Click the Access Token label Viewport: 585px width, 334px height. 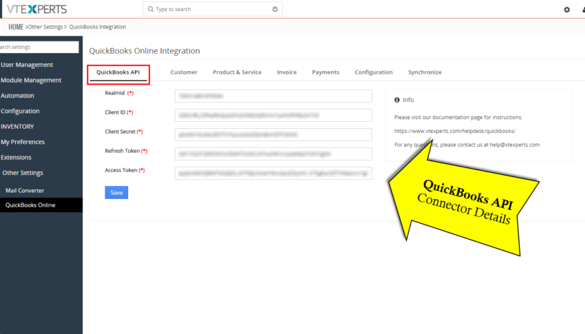tap(121, 170)
